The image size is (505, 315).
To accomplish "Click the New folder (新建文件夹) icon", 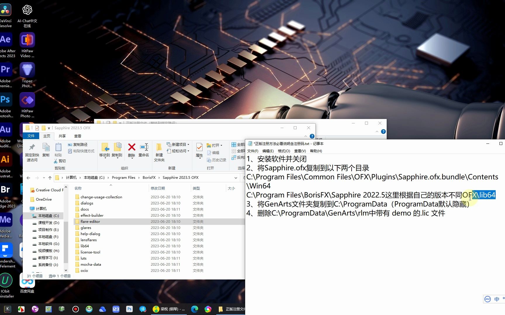I will 159,147.
